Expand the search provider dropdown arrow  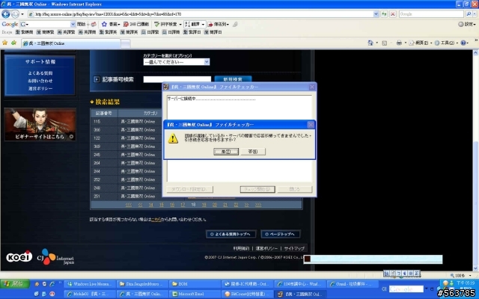474,14
